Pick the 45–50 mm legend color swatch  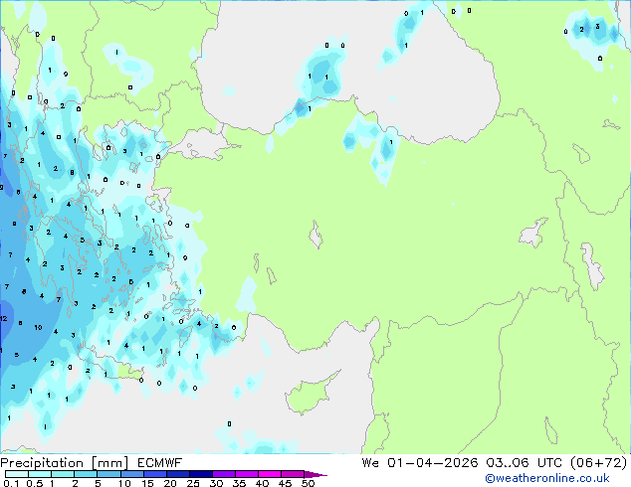click(x=292, y=474)
